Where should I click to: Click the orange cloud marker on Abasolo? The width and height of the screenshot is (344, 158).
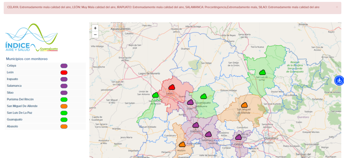tap(182, 144)
